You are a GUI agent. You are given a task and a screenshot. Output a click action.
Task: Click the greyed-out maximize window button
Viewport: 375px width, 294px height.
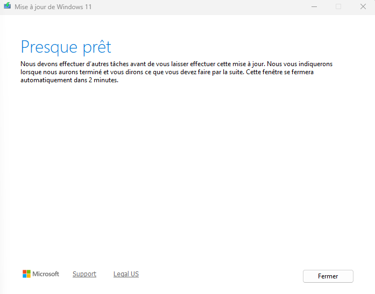[338, 6]
